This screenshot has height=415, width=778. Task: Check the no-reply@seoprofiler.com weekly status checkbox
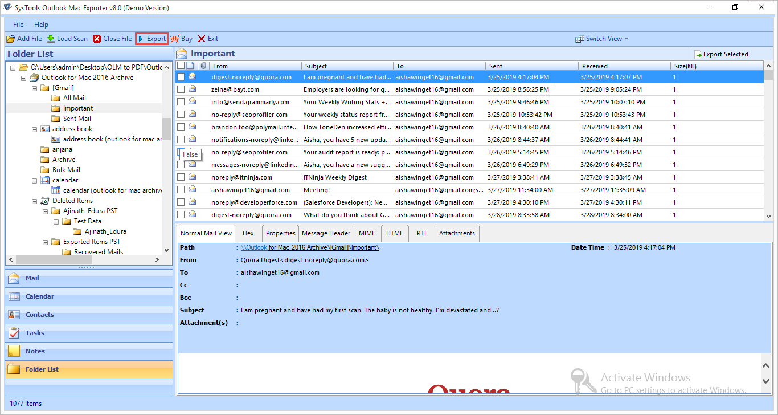click(x=181, y=115)
